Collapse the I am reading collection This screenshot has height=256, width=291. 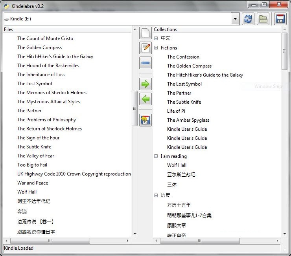156,156
